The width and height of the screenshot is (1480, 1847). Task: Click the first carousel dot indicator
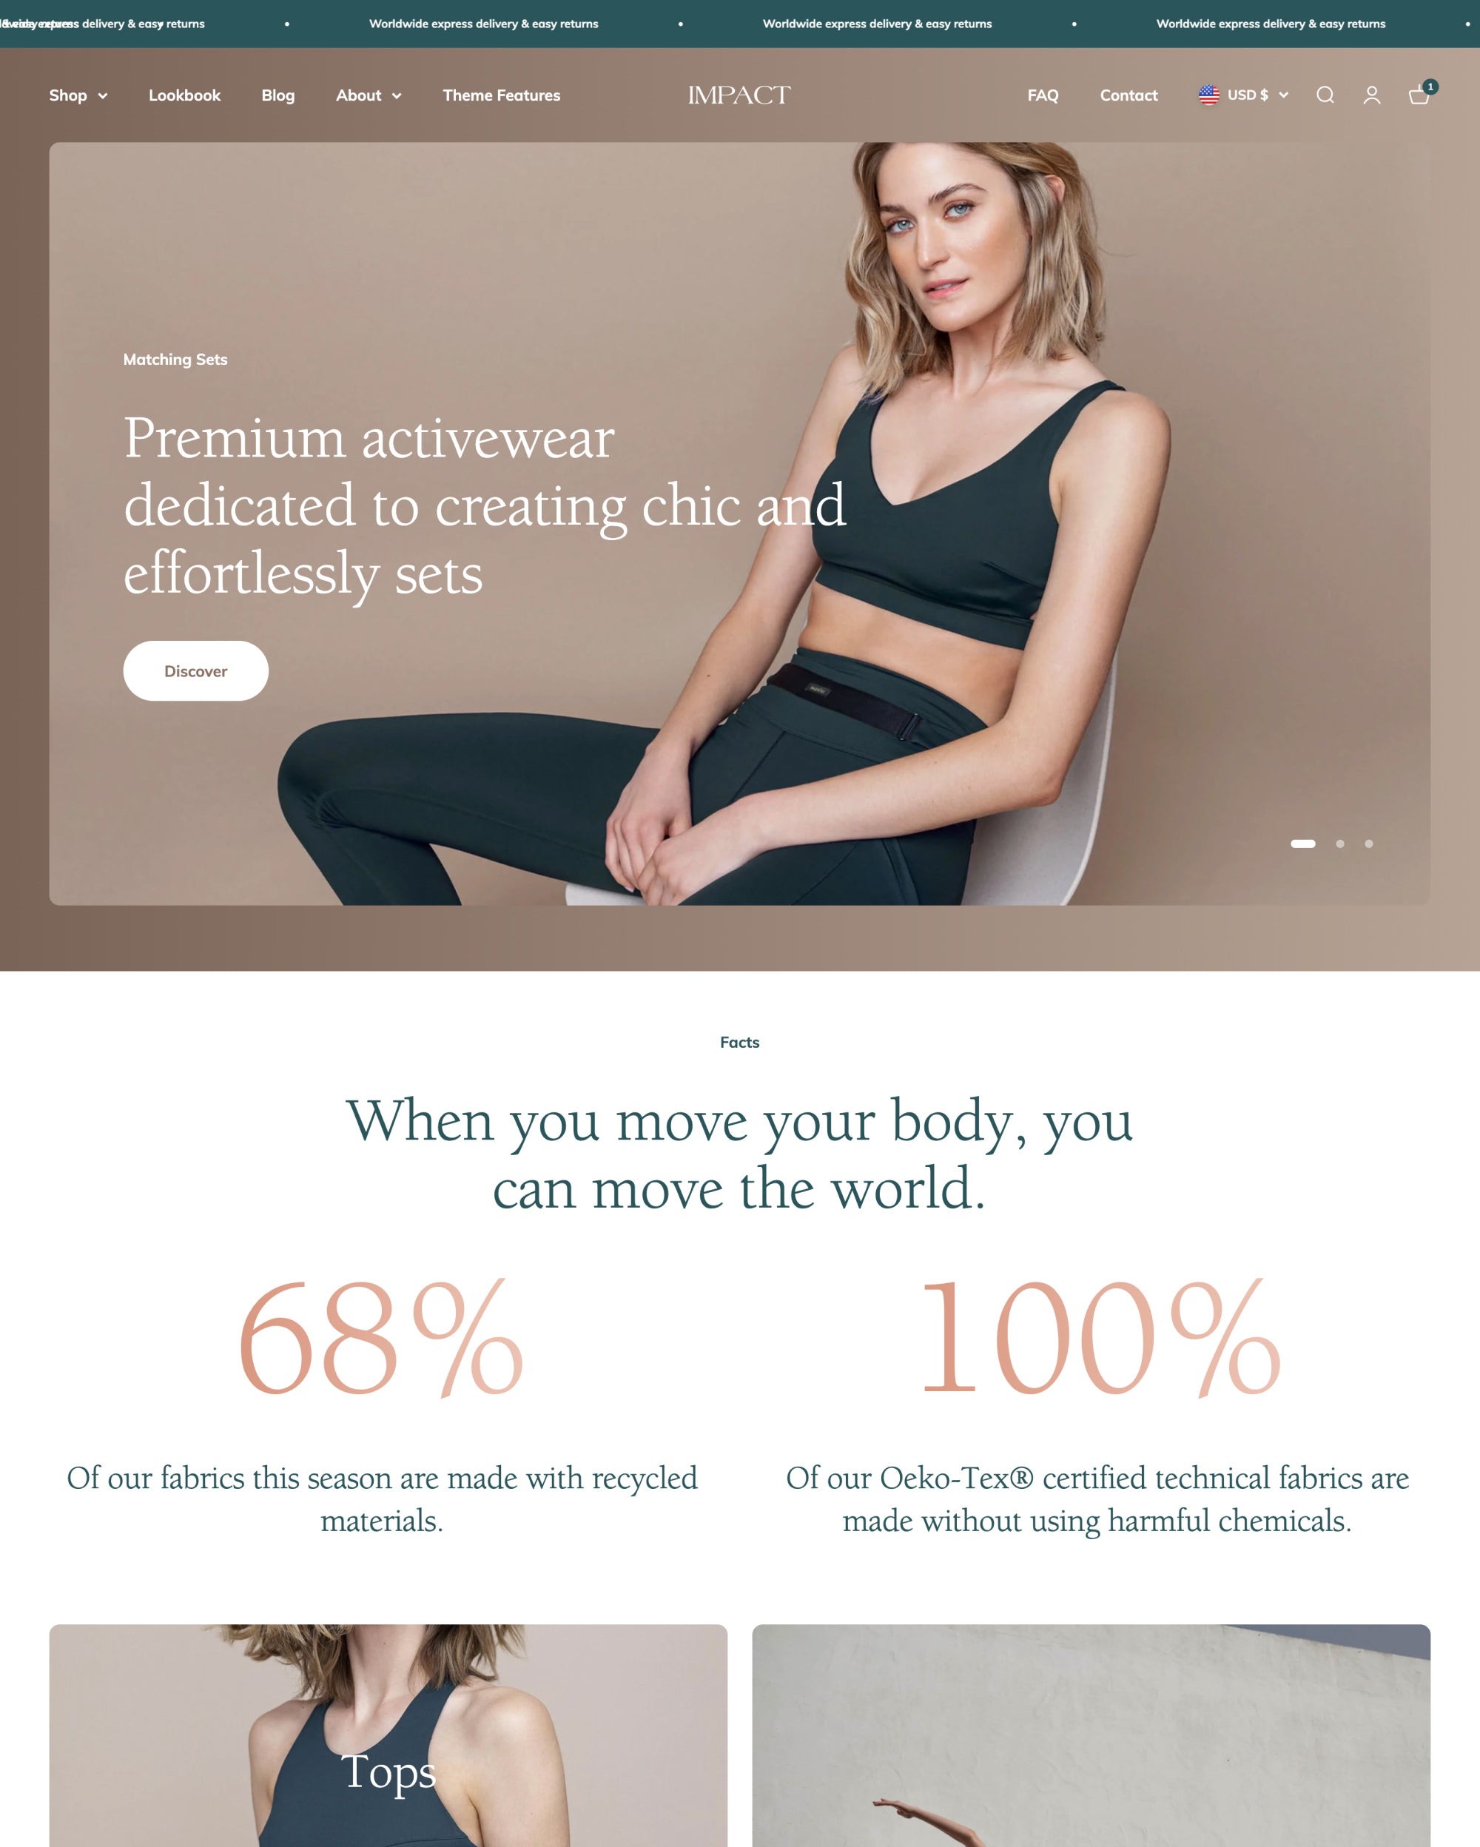(1302, 843)
